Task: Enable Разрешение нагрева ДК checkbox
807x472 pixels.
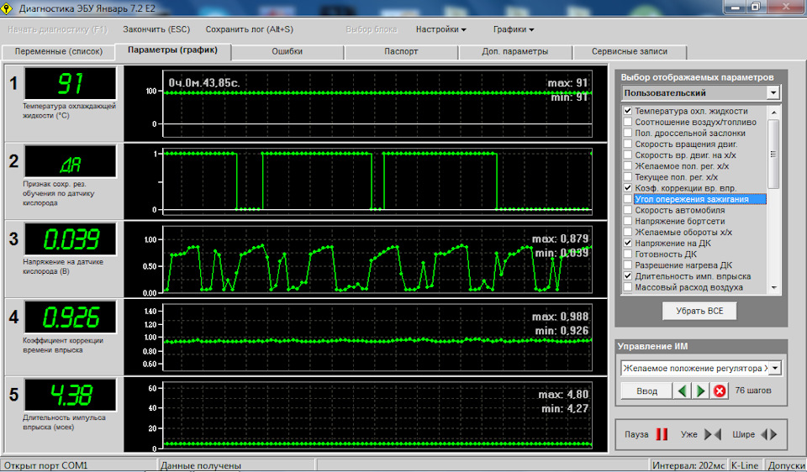Action: (628, 265)
